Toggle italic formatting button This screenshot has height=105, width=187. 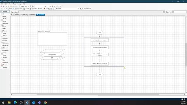(x=55, y=6)
